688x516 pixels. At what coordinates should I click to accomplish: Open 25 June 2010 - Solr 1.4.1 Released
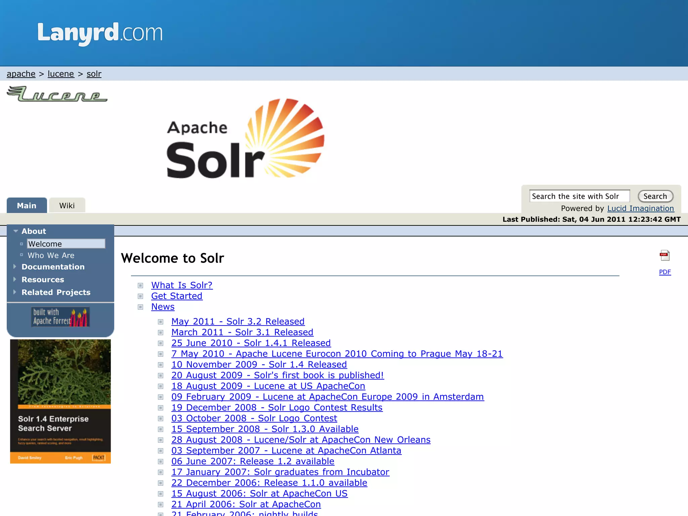tap(251, 343)
